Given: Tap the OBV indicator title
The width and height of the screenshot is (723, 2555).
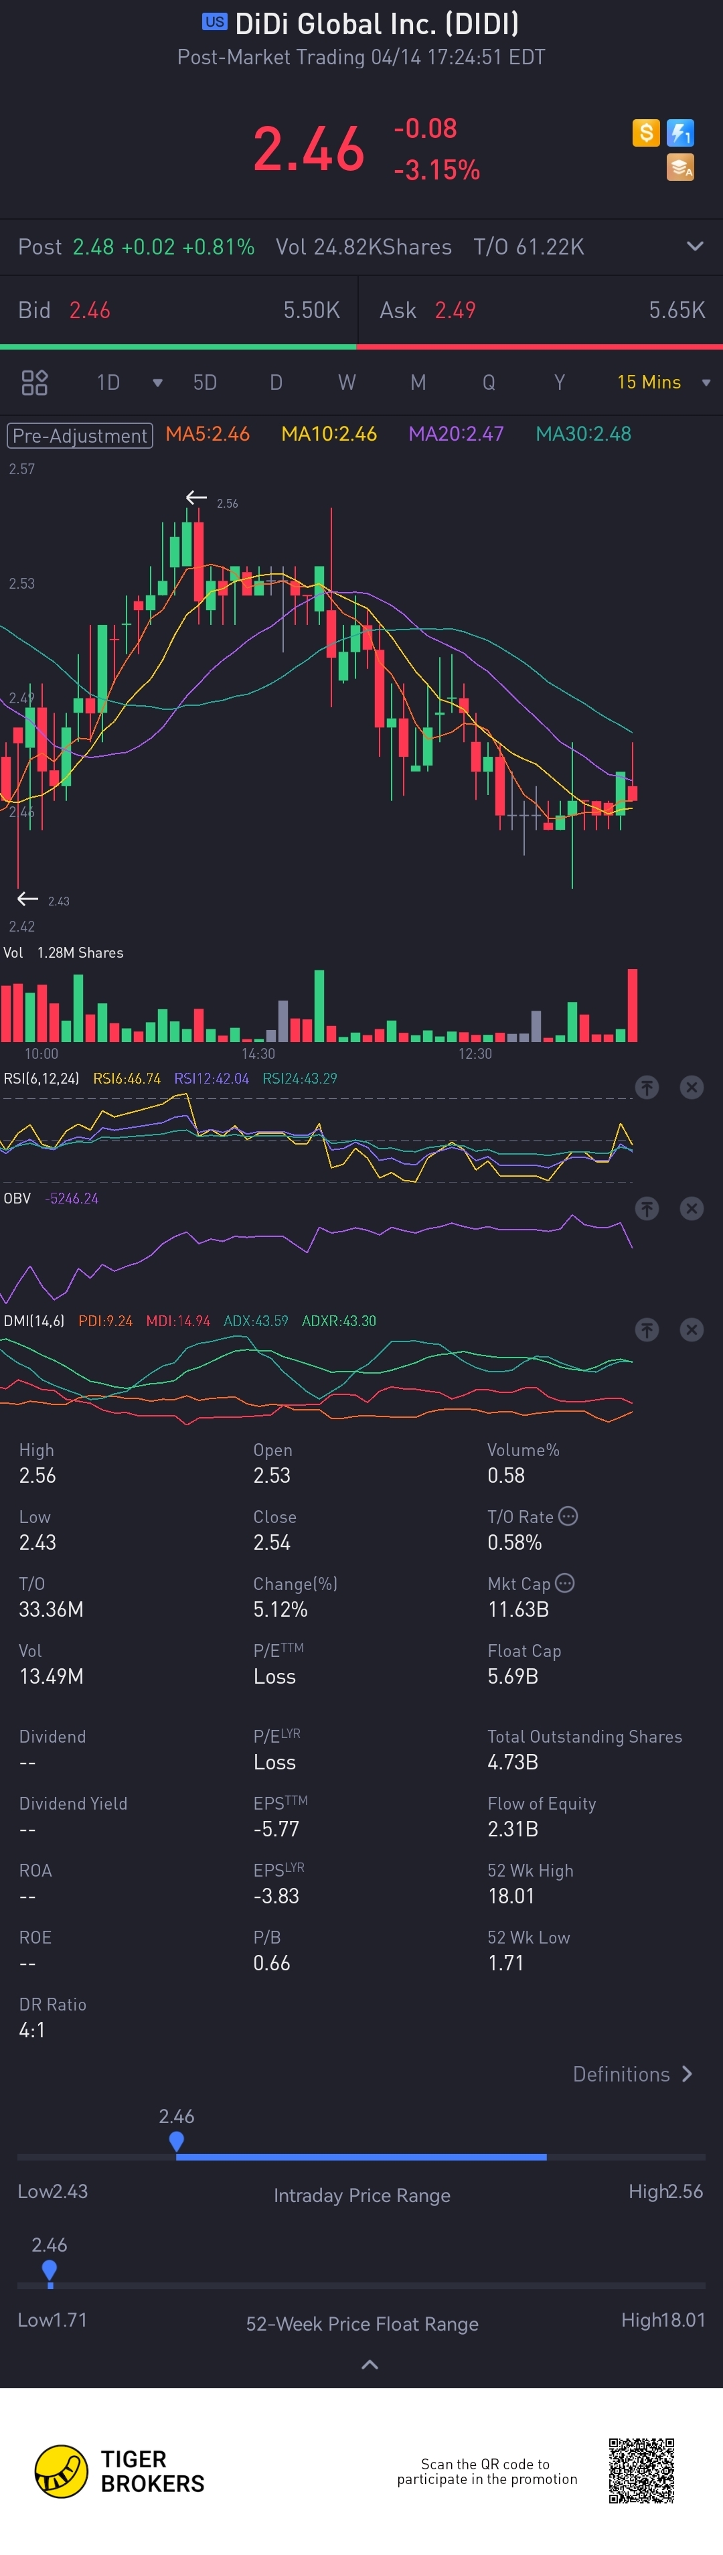Looking at the screenshot, I should point(17,1198).
